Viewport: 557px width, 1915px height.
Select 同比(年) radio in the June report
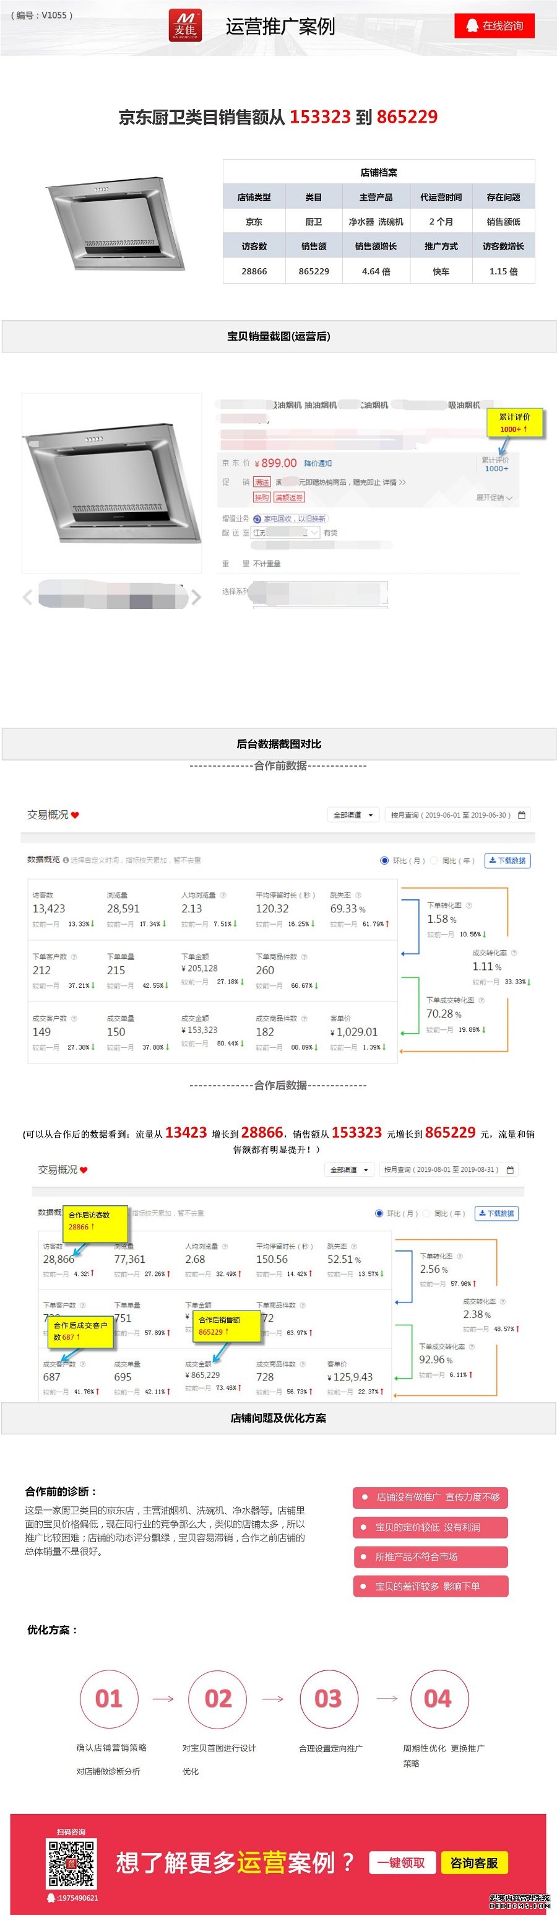[x=434, y=860]
